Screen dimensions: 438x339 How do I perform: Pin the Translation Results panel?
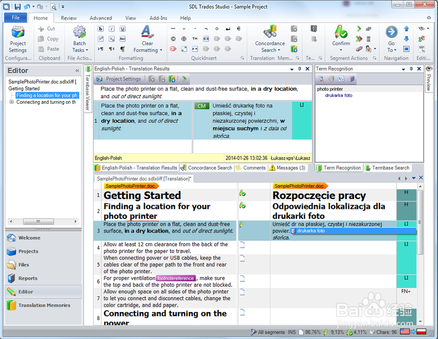299,69
